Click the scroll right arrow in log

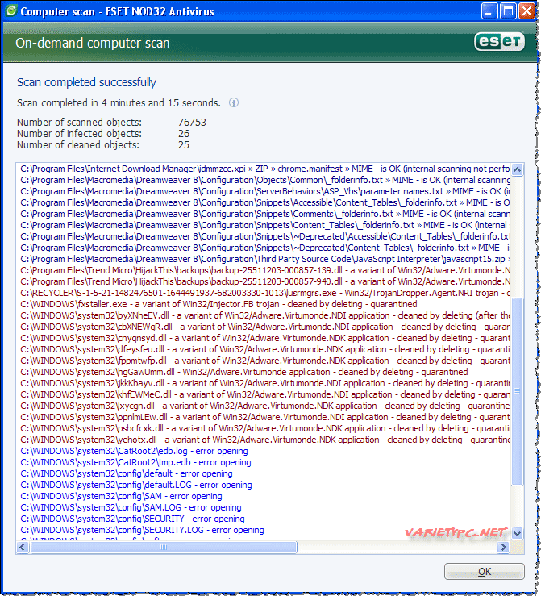(x=503, y=548)
